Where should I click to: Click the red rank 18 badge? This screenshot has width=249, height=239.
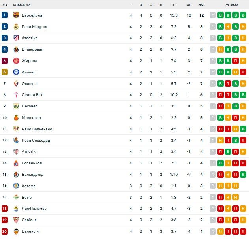point(5,209)
